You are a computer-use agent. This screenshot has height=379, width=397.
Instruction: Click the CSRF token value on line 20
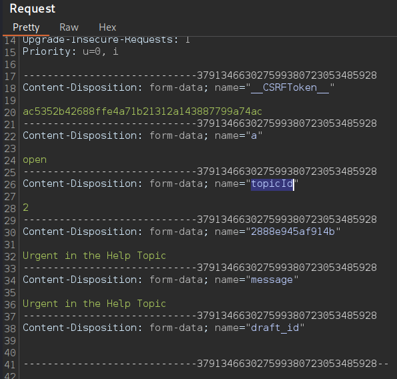[142, 111]
